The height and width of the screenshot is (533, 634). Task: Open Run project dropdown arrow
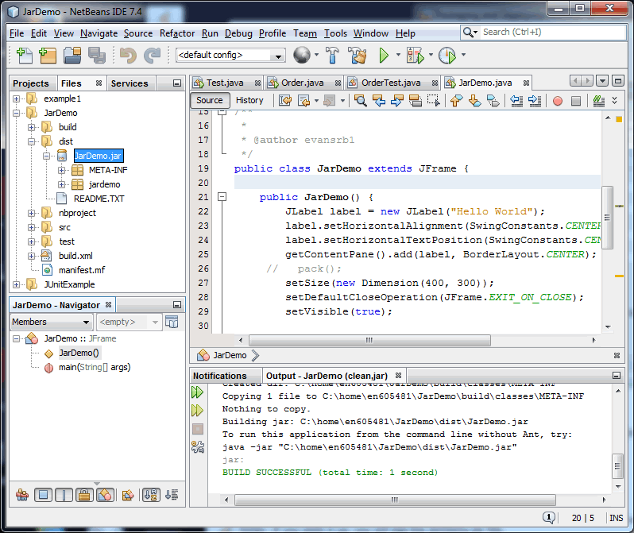click(x=398, y=55)
